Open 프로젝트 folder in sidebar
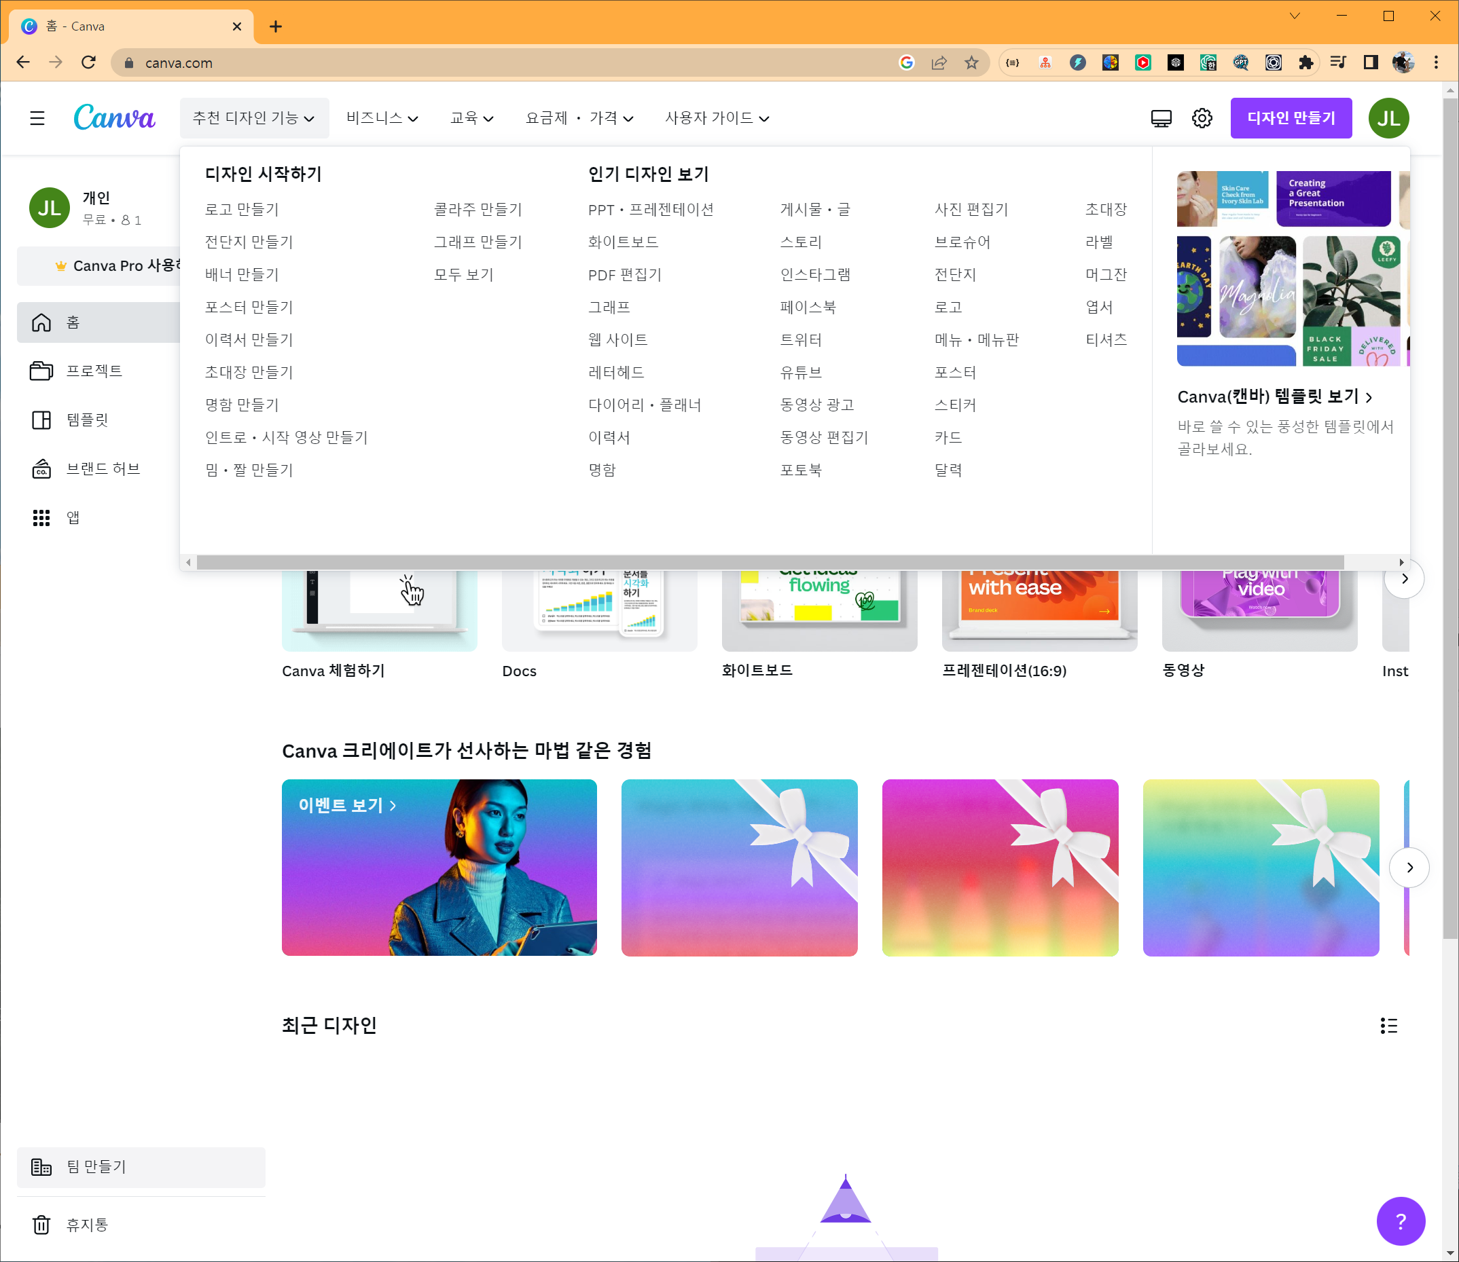This screenshot has height=1262, width=1459. pos(94,371)
